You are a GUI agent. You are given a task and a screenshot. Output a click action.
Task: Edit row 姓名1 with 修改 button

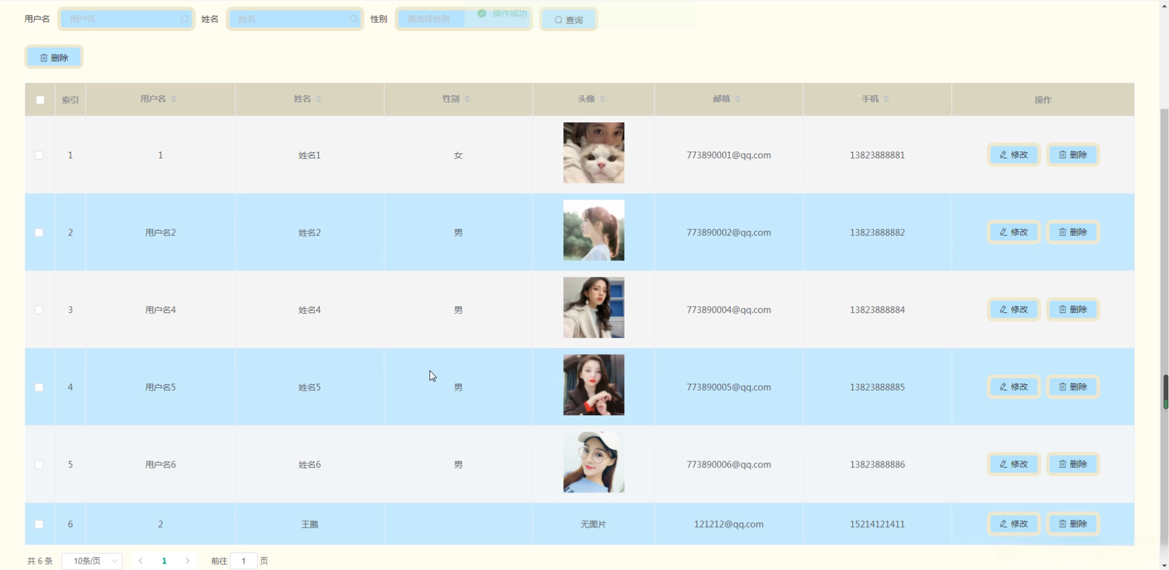point(1014,155)
